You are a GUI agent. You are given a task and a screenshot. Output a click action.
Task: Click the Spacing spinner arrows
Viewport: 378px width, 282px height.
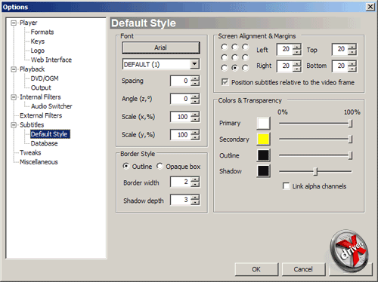tap(195, 81)
